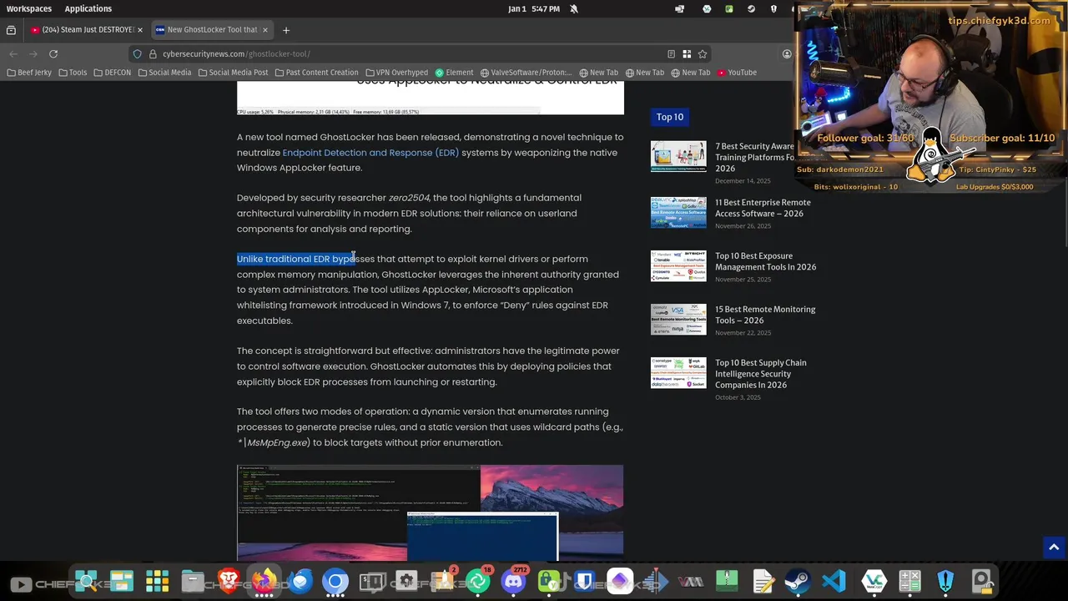Open Top 10 Best Supply Chain Intelligence article
The image size is (1068, 601).
[761, 374]
